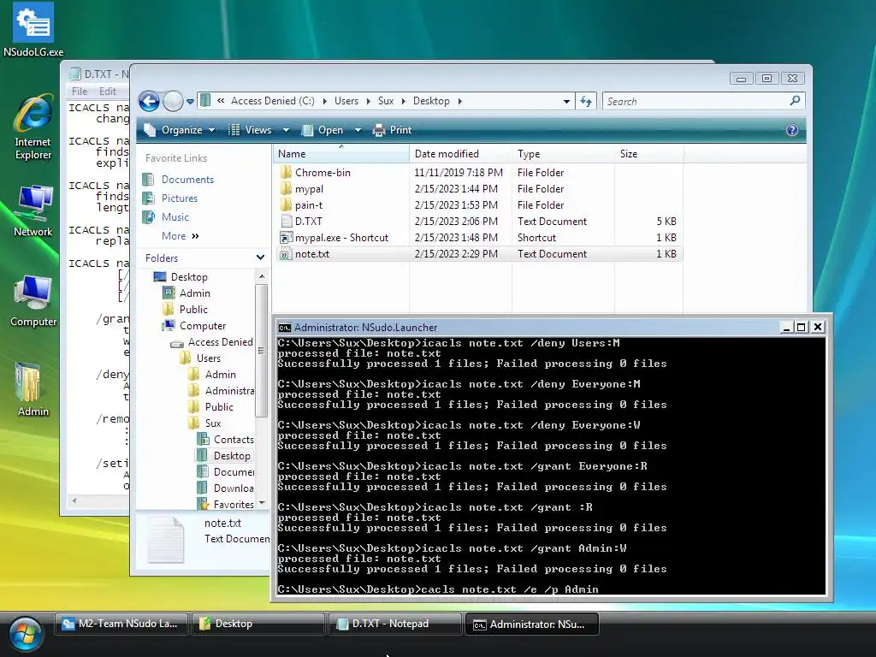Click the Explorer Forward arrow button
This screenshot has height=657, width=876.
[173, 101]
